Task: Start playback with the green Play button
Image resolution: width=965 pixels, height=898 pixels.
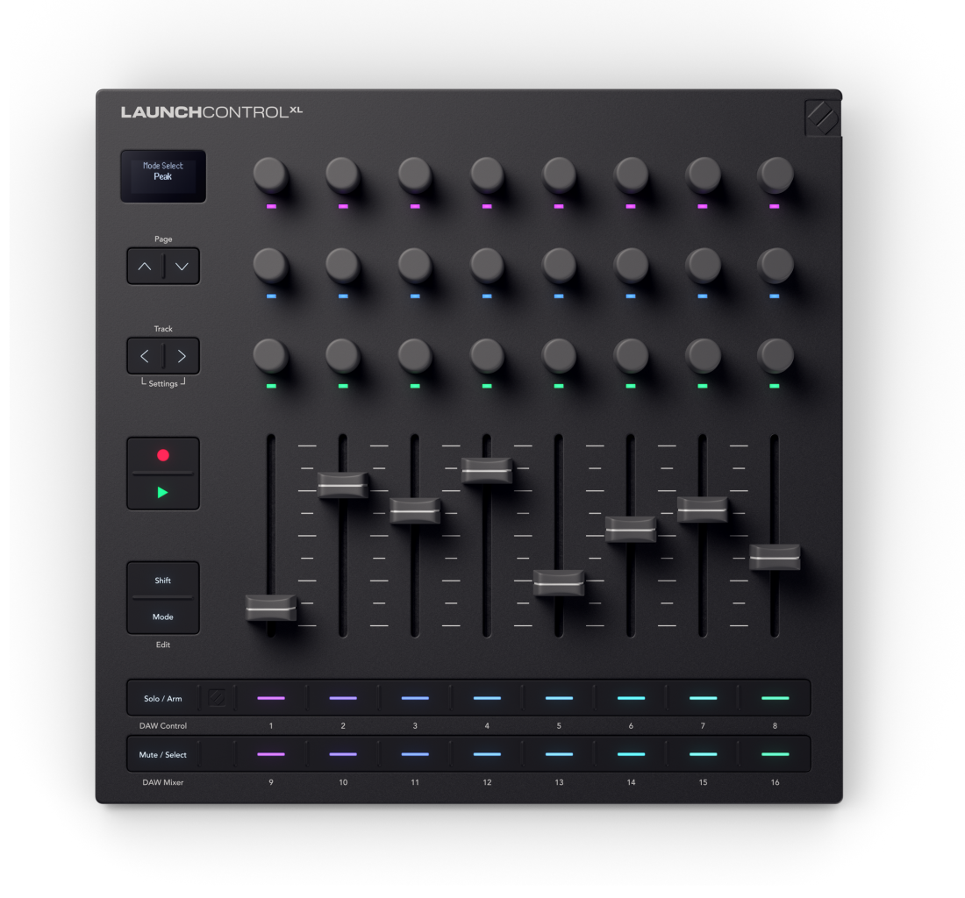Action: tap(163, 492)
